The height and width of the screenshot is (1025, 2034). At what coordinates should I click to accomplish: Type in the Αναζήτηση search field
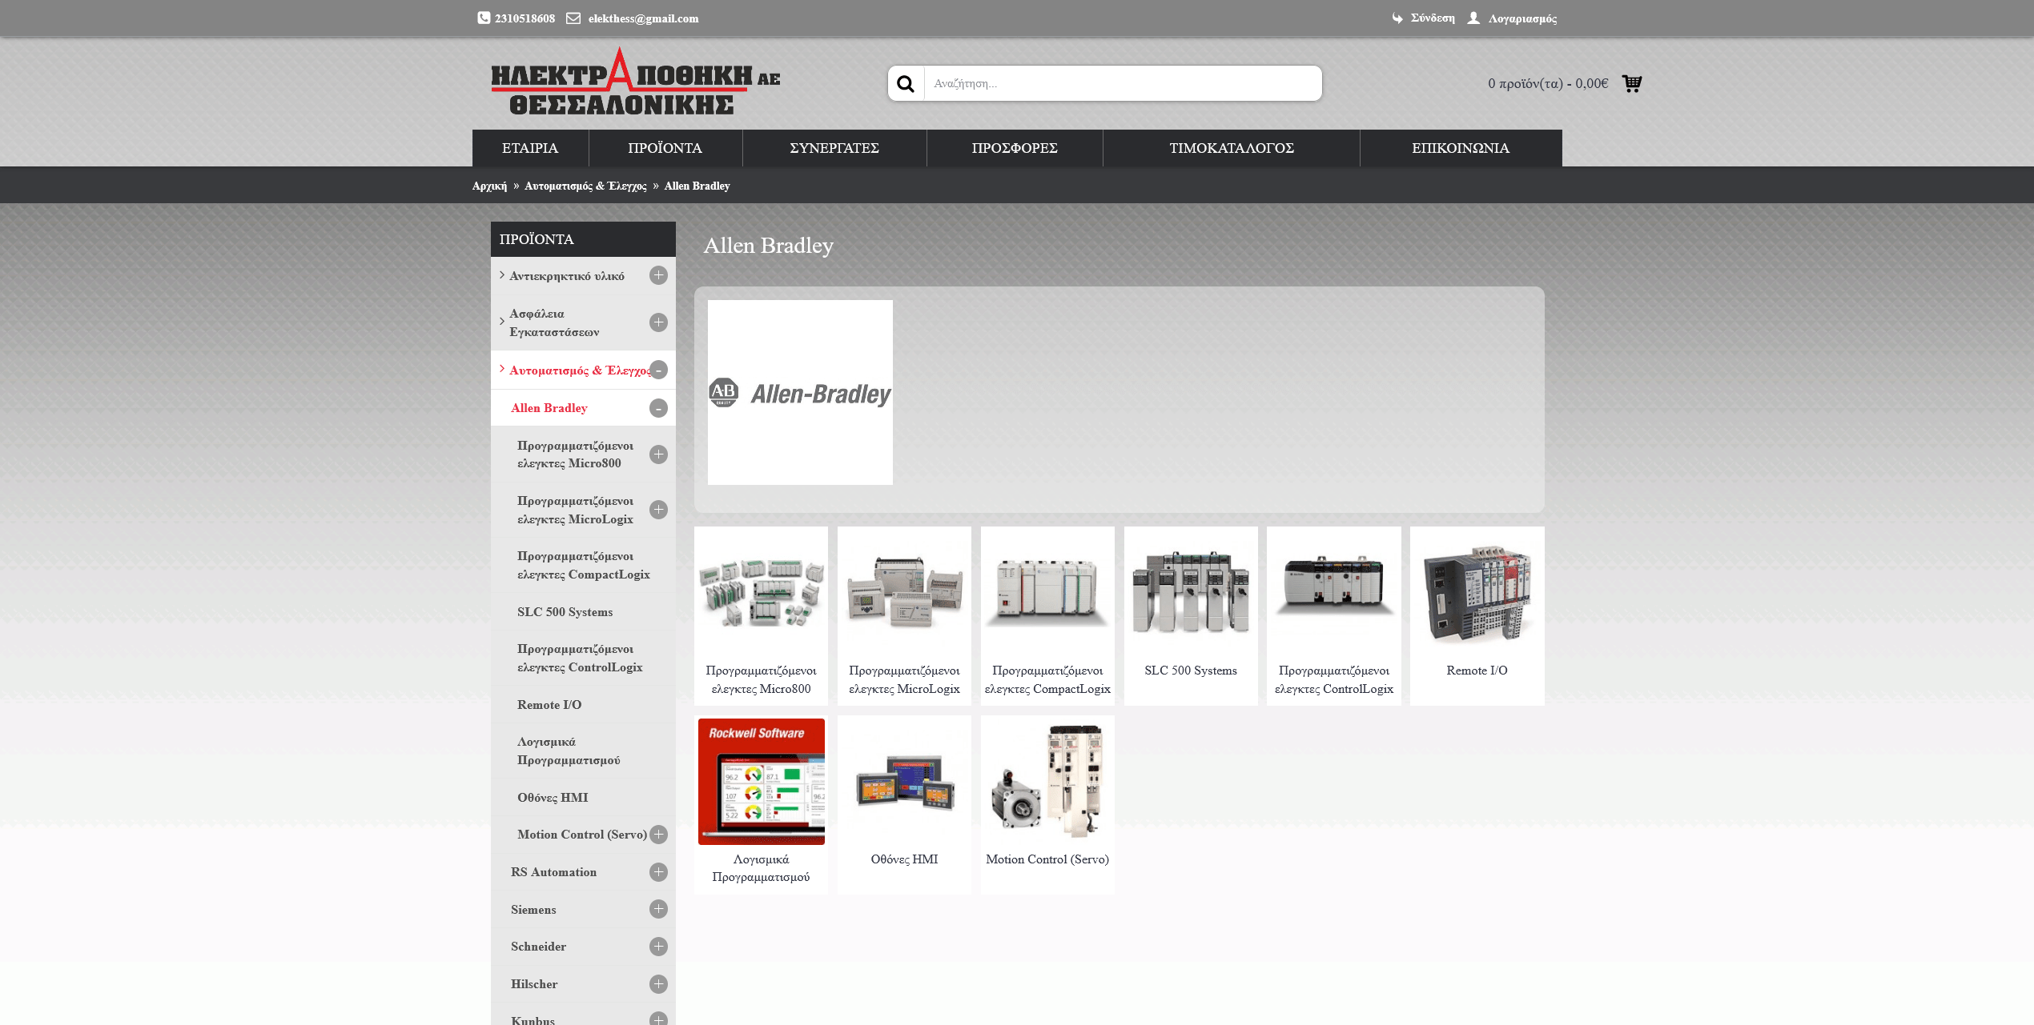coord(1123,83)
